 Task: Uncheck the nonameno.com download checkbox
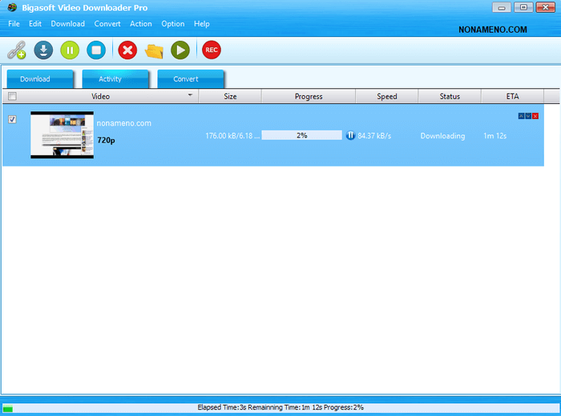pos(12,119)
